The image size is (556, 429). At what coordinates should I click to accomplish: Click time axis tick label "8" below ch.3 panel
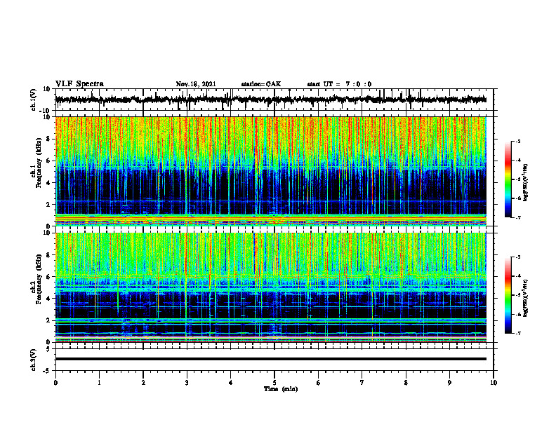pos(406,383)
